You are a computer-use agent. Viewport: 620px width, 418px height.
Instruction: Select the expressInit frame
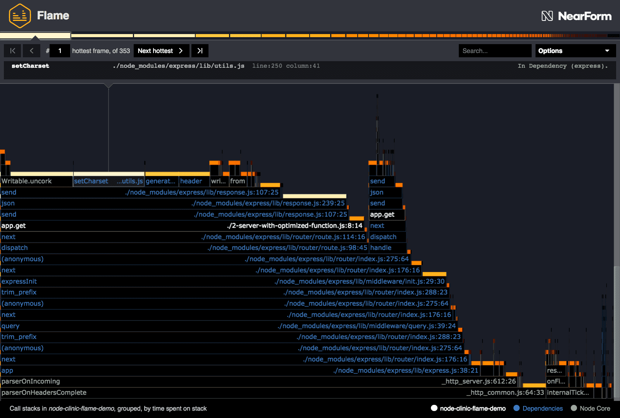click(x=19, y=281)
